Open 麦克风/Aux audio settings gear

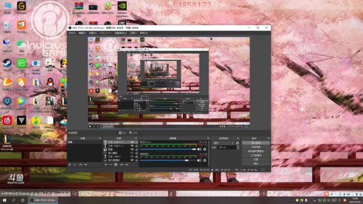[205, 149]
